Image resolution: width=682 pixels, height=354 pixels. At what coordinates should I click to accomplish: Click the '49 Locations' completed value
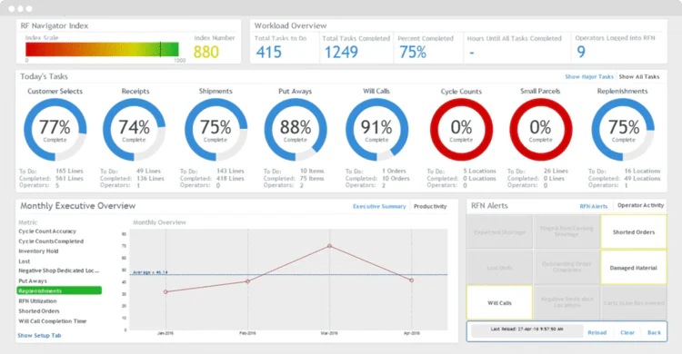(642, 179)
